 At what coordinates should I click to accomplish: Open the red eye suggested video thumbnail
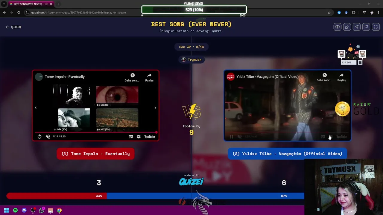117,94
